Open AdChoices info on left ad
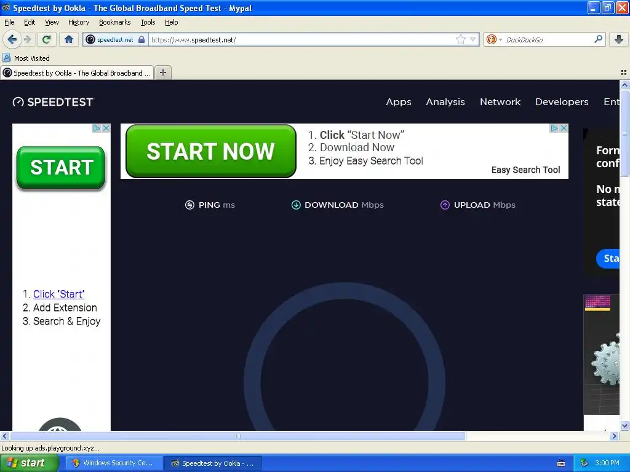The image size is (630, 472). [97, 128]
